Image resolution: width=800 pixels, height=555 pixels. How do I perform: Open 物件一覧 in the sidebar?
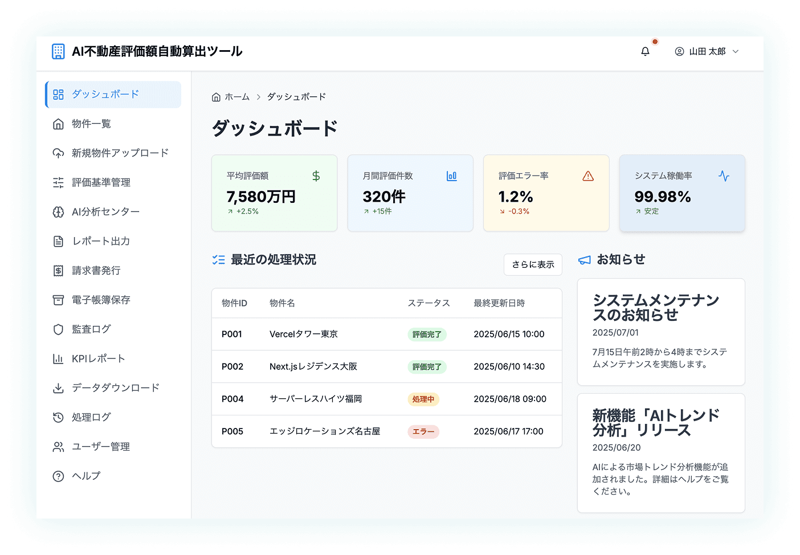click(91, 124)
